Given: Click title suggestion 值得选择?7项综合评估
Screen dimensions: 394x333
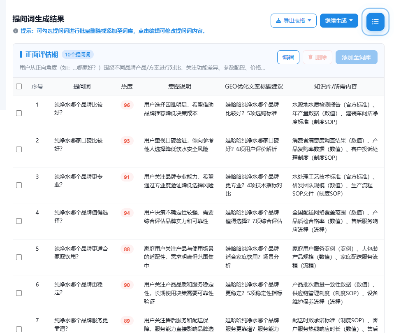Looking at the screenshot, I should pyautogui.click(x=254, y=221).
